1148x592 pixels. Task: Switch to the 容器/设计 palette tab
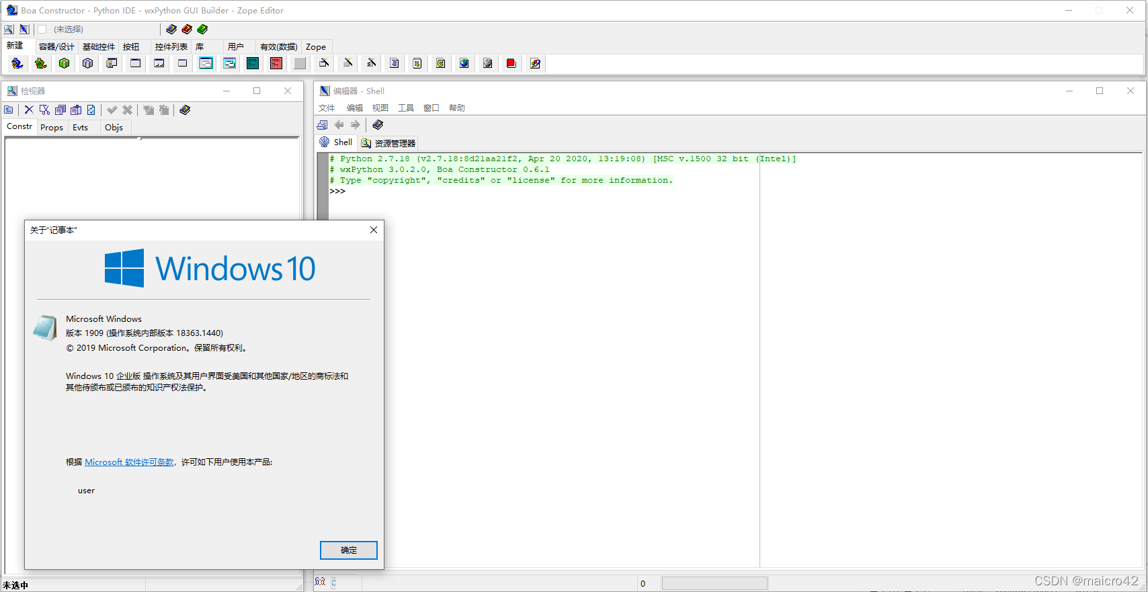click(x=56, y=46)
